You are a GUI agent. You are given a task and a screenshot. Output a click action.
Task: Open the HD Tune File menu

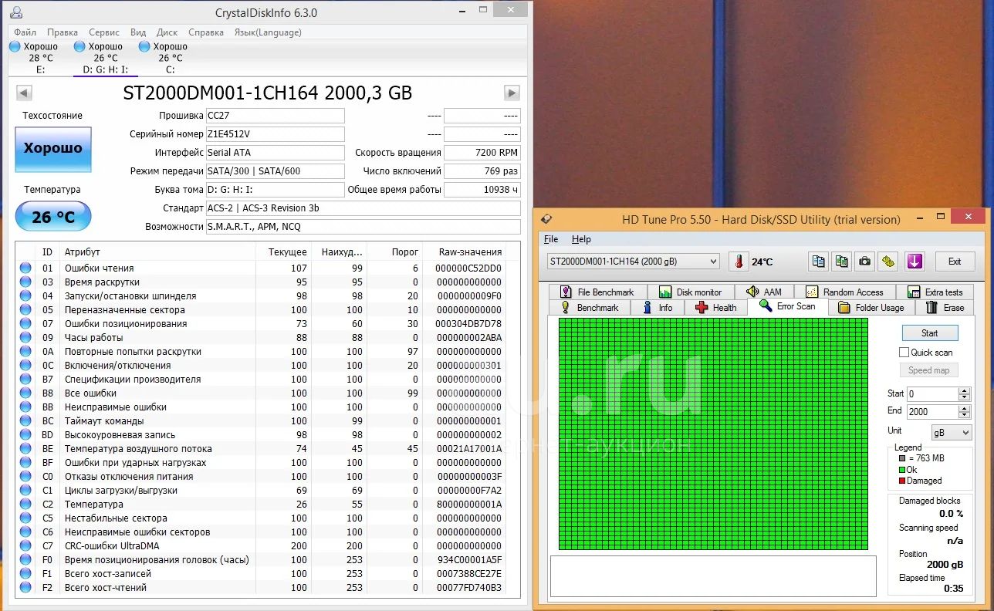coord(551,239)
